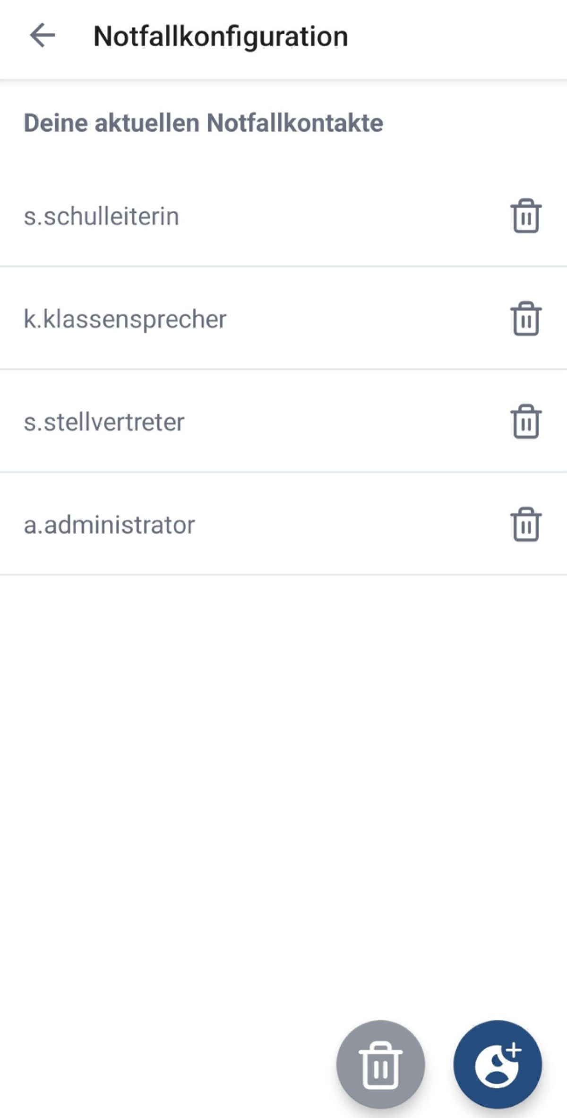Tap the gray delete-all trash button
Screen dimensions: 567x1118
[x=380, y=1064]
